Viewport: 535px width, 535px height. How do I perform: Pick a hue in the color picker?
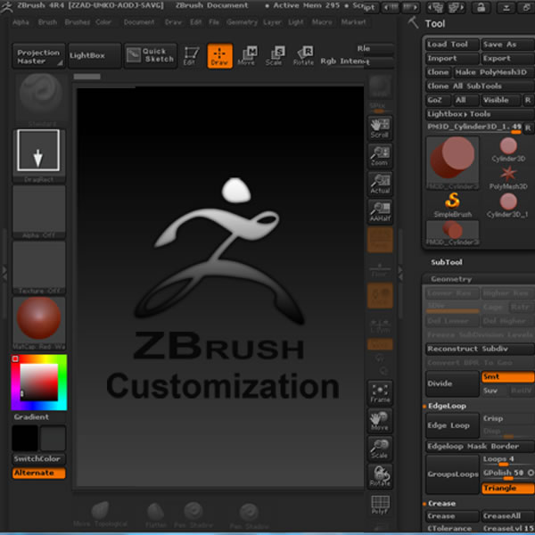pyautogui.click(x=39, y=383)
